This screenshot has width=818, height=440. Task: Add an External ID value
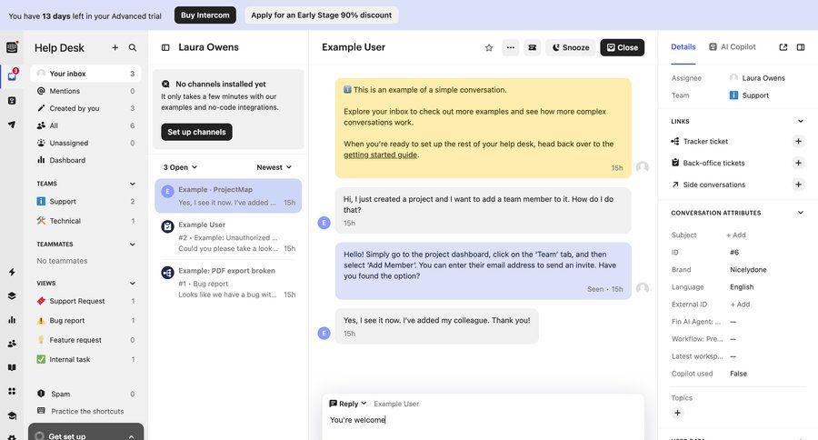740,305
